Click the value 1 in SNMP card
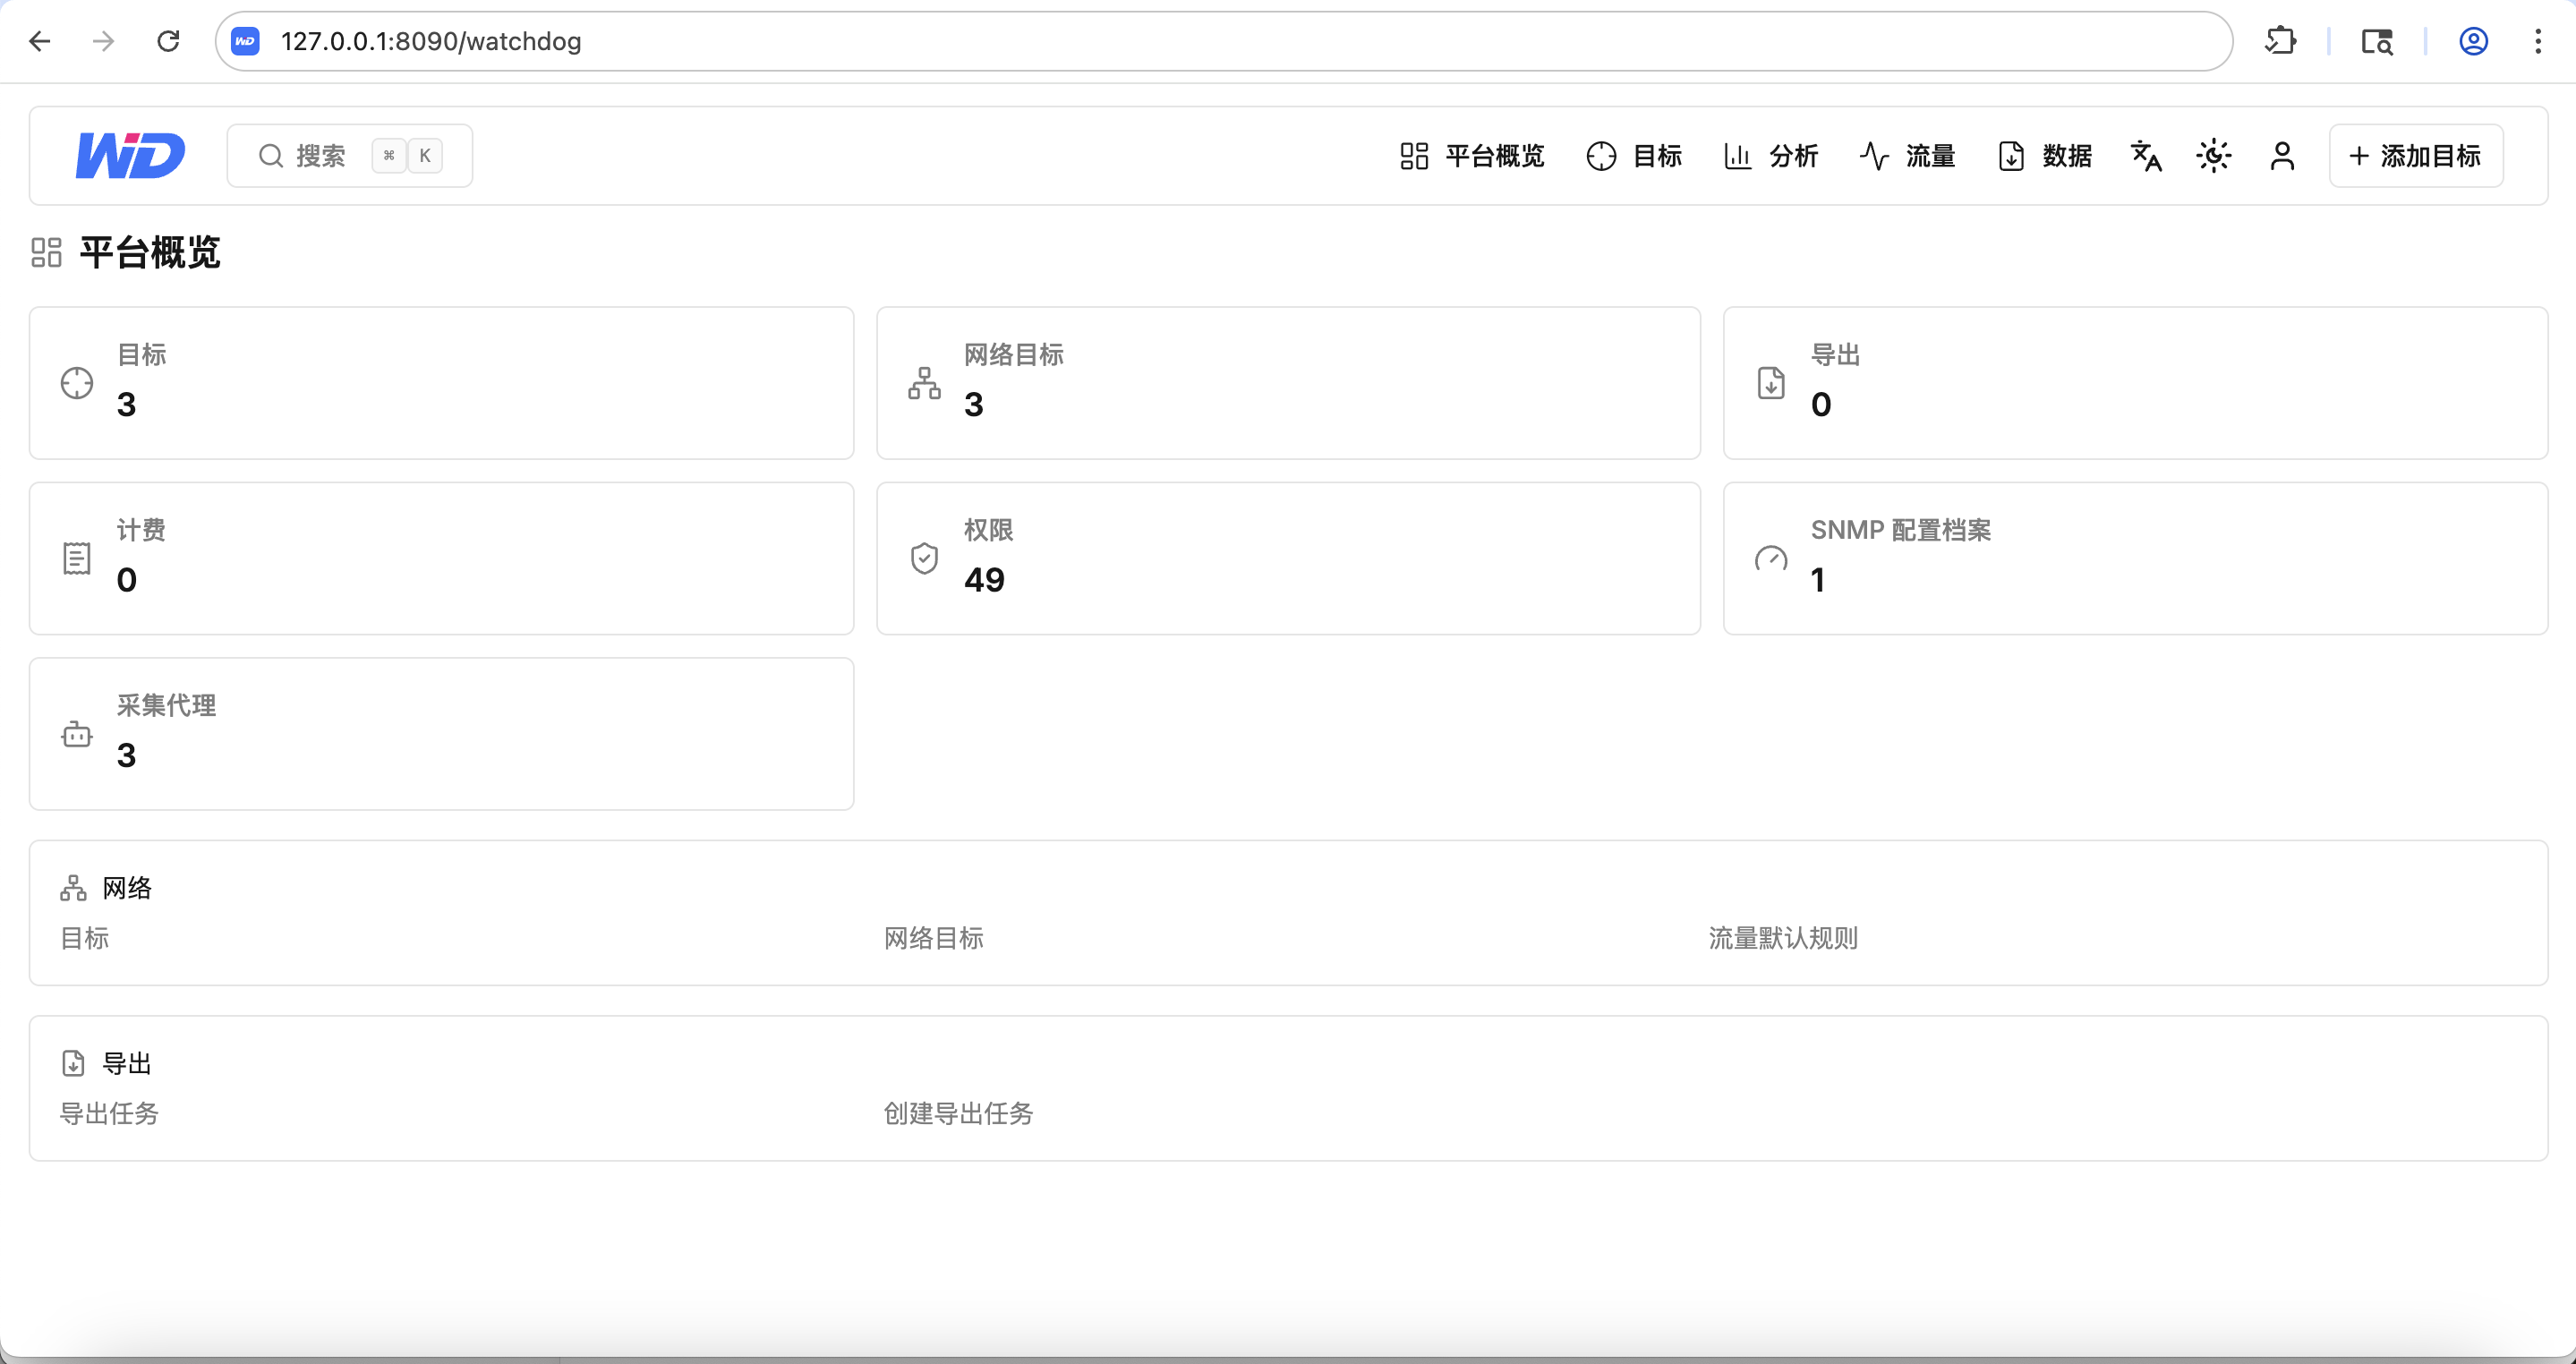 pos(1818,580)
